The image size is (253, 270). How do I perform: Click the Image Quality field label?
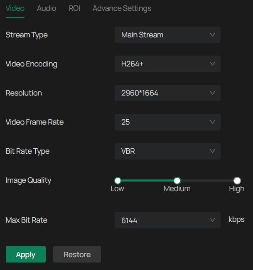[x=28, y=180]
